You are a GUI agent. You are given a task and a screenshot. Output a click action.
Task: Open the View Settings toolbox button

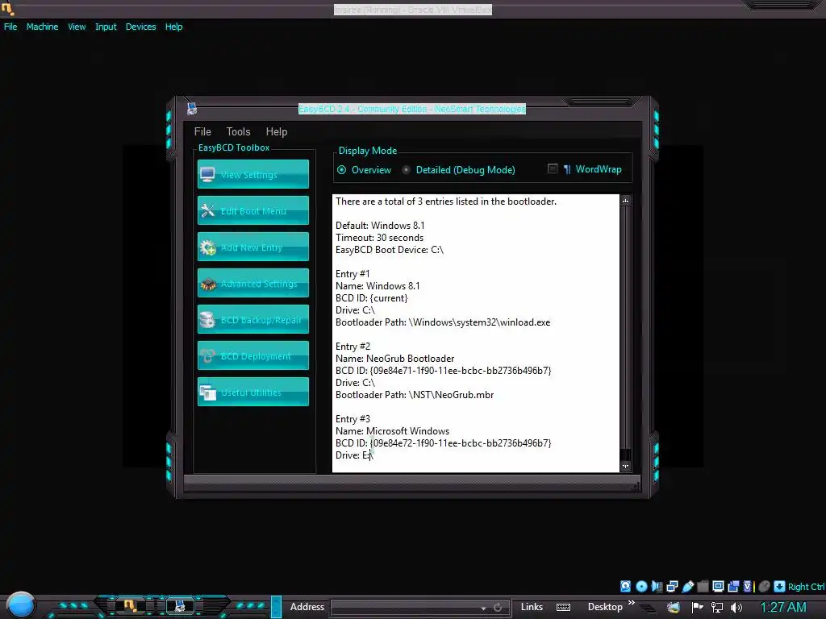coord(252,174)
